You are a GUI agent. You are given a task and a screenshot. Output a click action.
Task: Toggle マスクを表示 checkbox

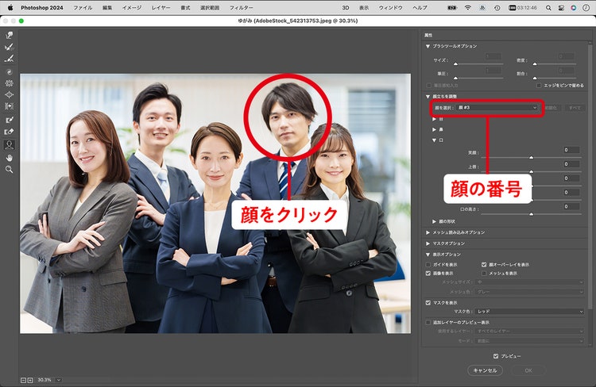click(428, 303)
